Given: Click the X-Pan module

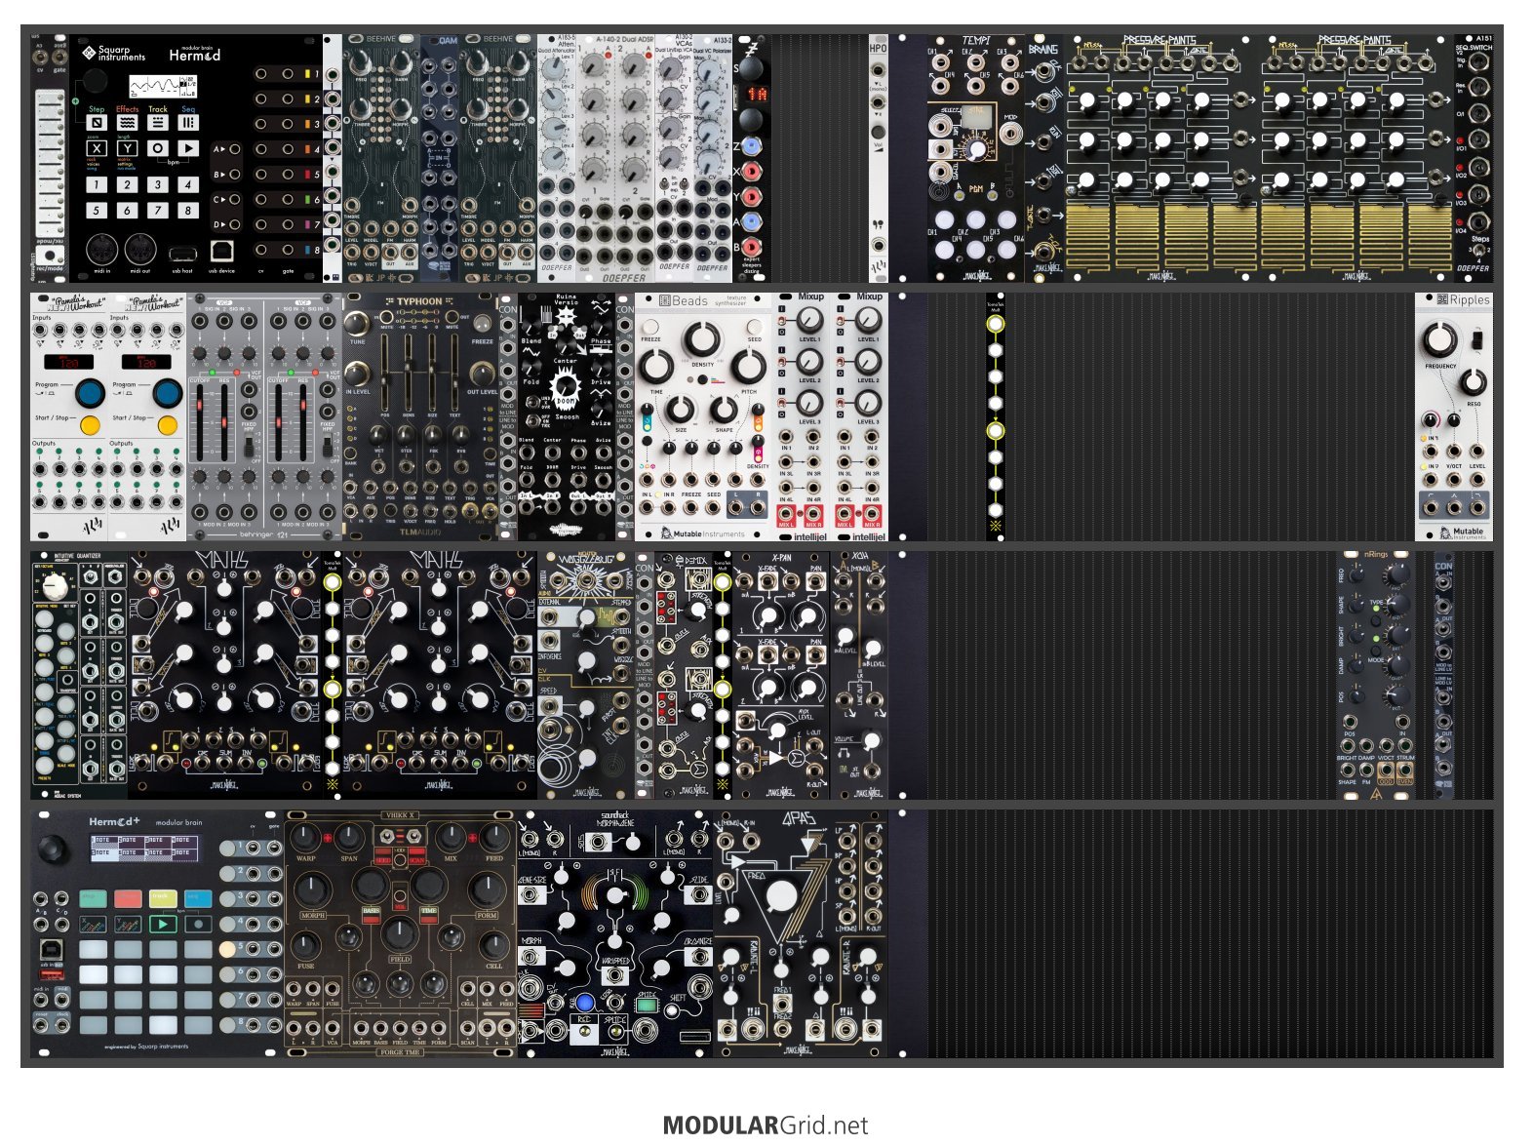Looking at the screenshot, I should [780, 676].
